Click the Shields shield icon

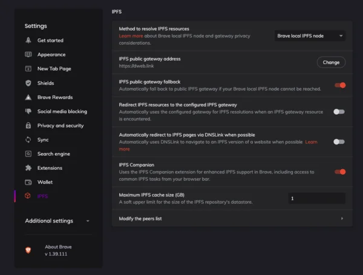[x=28, y=83]
